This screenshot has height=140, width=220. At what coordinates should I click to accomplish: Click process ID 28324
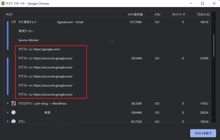[x=204, y=112]
